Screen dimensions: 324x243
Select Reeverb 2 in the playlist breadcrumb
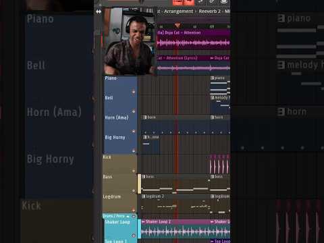pyautogui.click(x=209, y=11)
